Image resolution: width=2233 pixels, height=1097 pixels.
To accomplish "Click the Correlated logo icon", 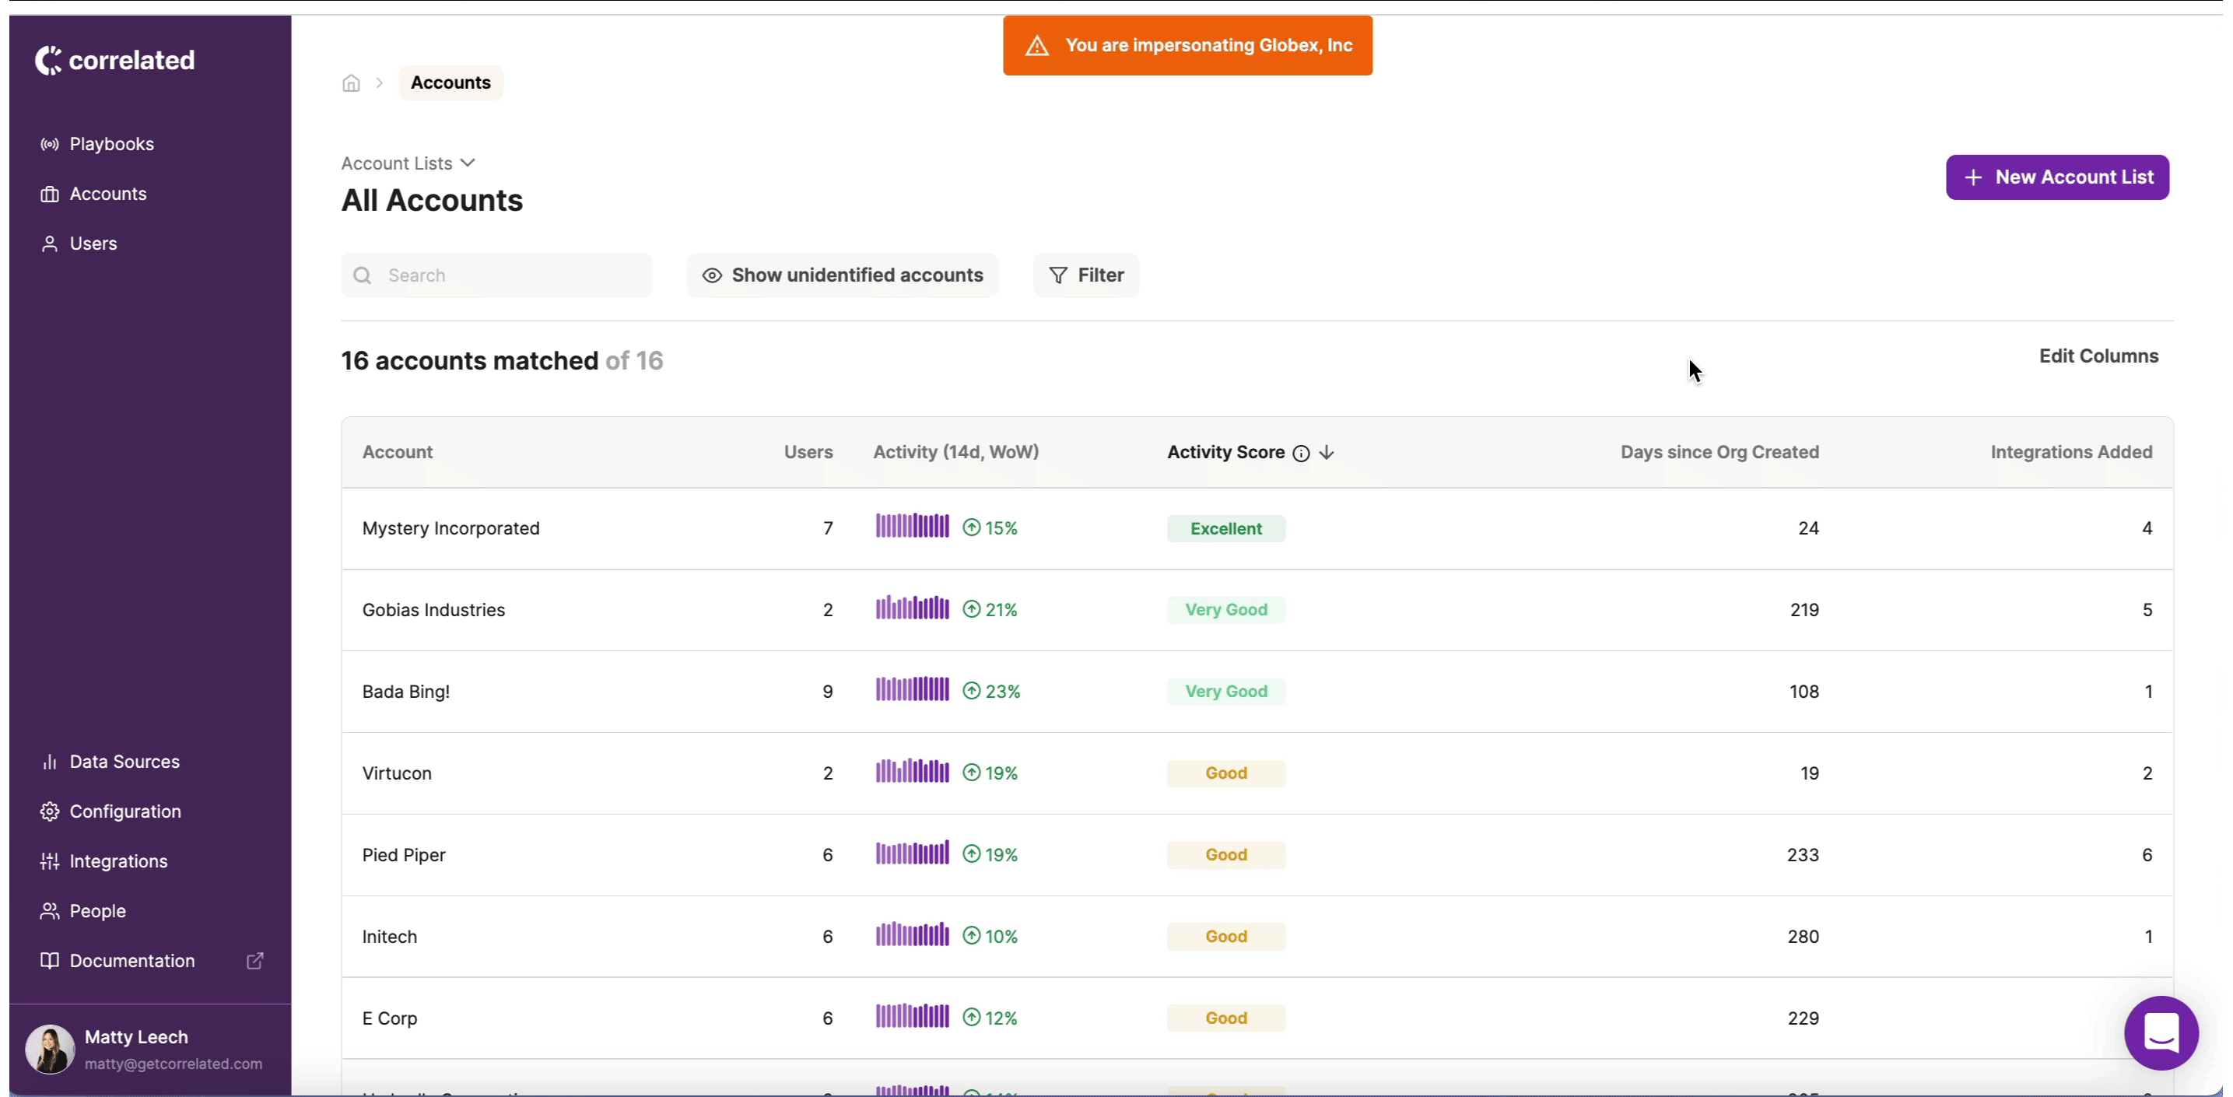I will (48, 60).
